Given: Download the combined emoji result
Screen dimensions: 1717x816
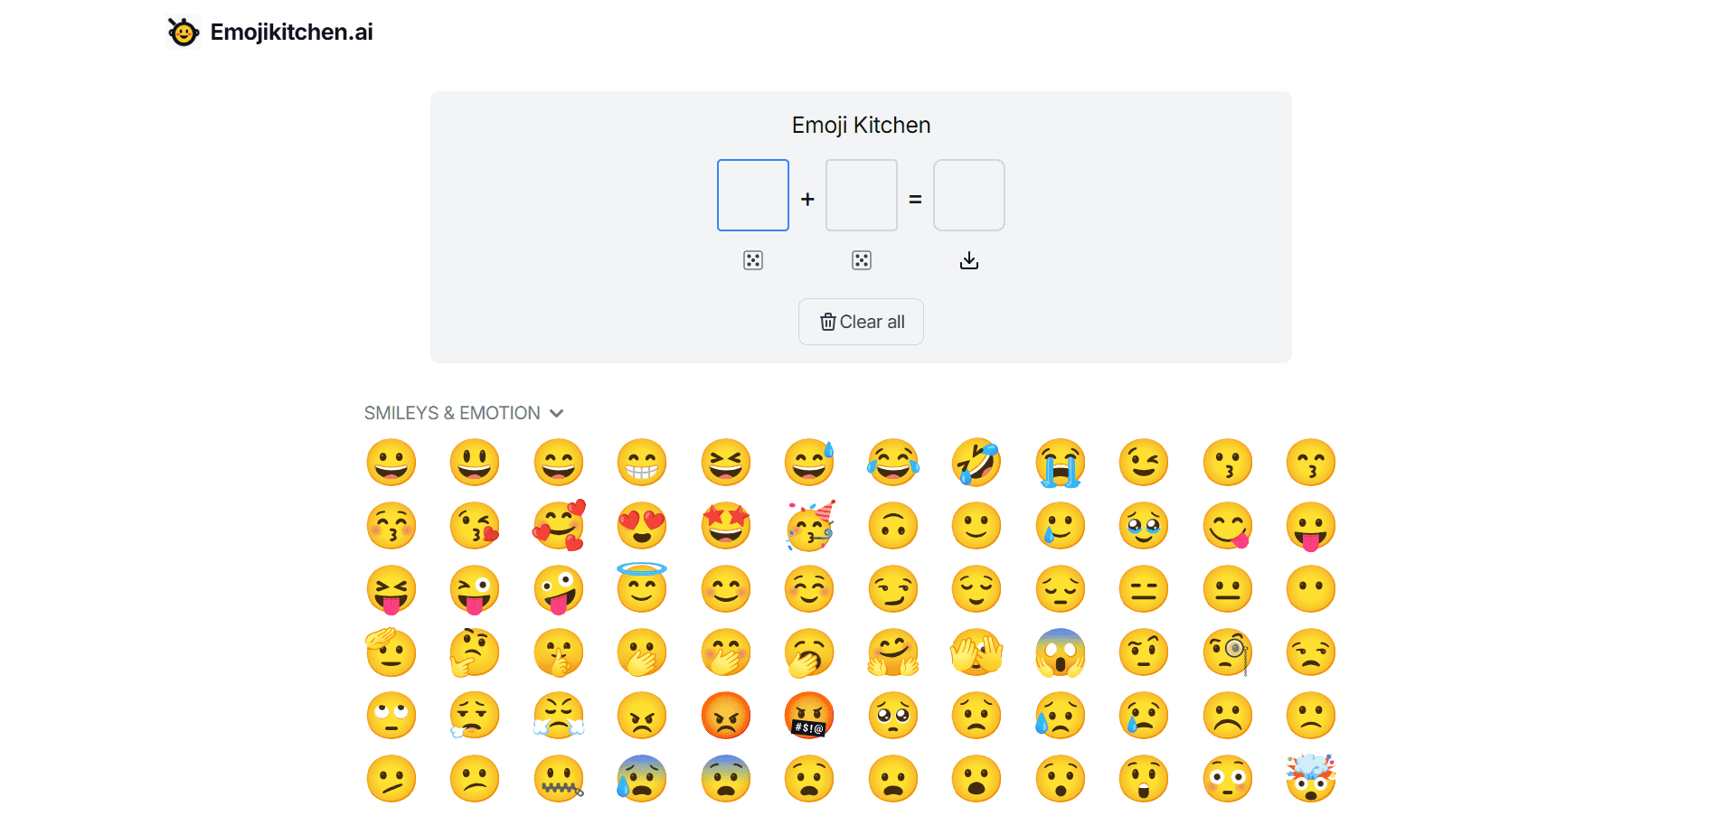Looking at the screenshot, I should coord(968,260).
